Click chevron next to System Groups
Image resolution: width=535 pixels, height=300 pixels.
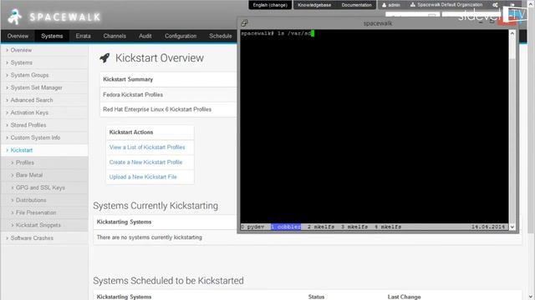(x=7, y=75)
